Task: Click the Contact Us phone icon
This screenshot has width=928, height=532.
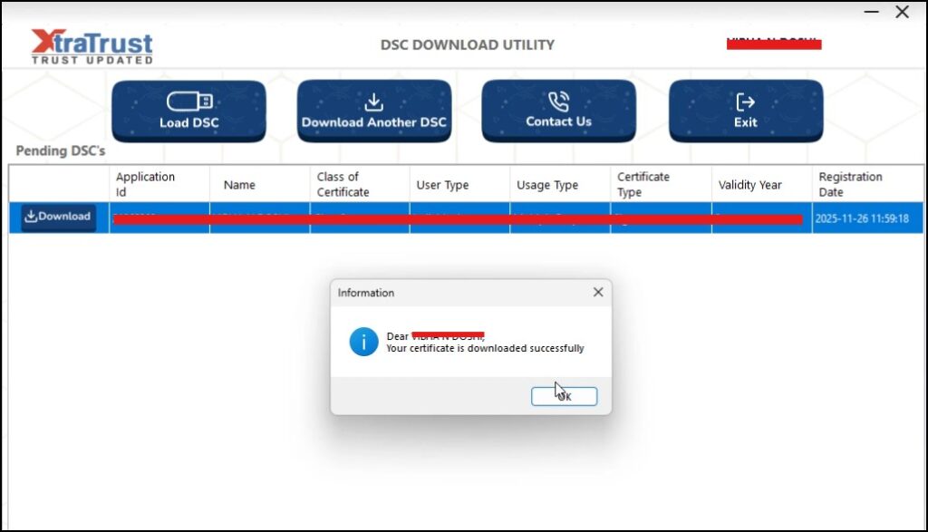Action: (x=558, y=101)
